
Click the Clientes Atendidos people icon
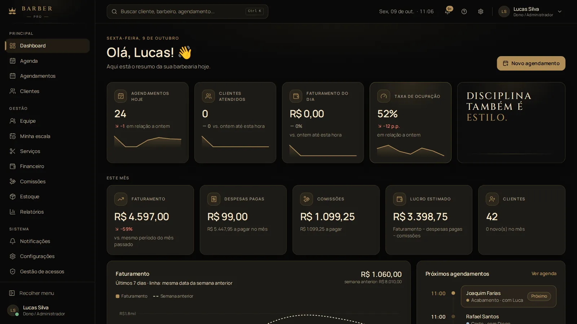tap(208, 96)
